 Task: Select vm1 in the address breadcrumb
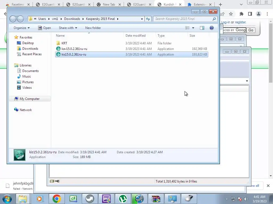(55, 19)
